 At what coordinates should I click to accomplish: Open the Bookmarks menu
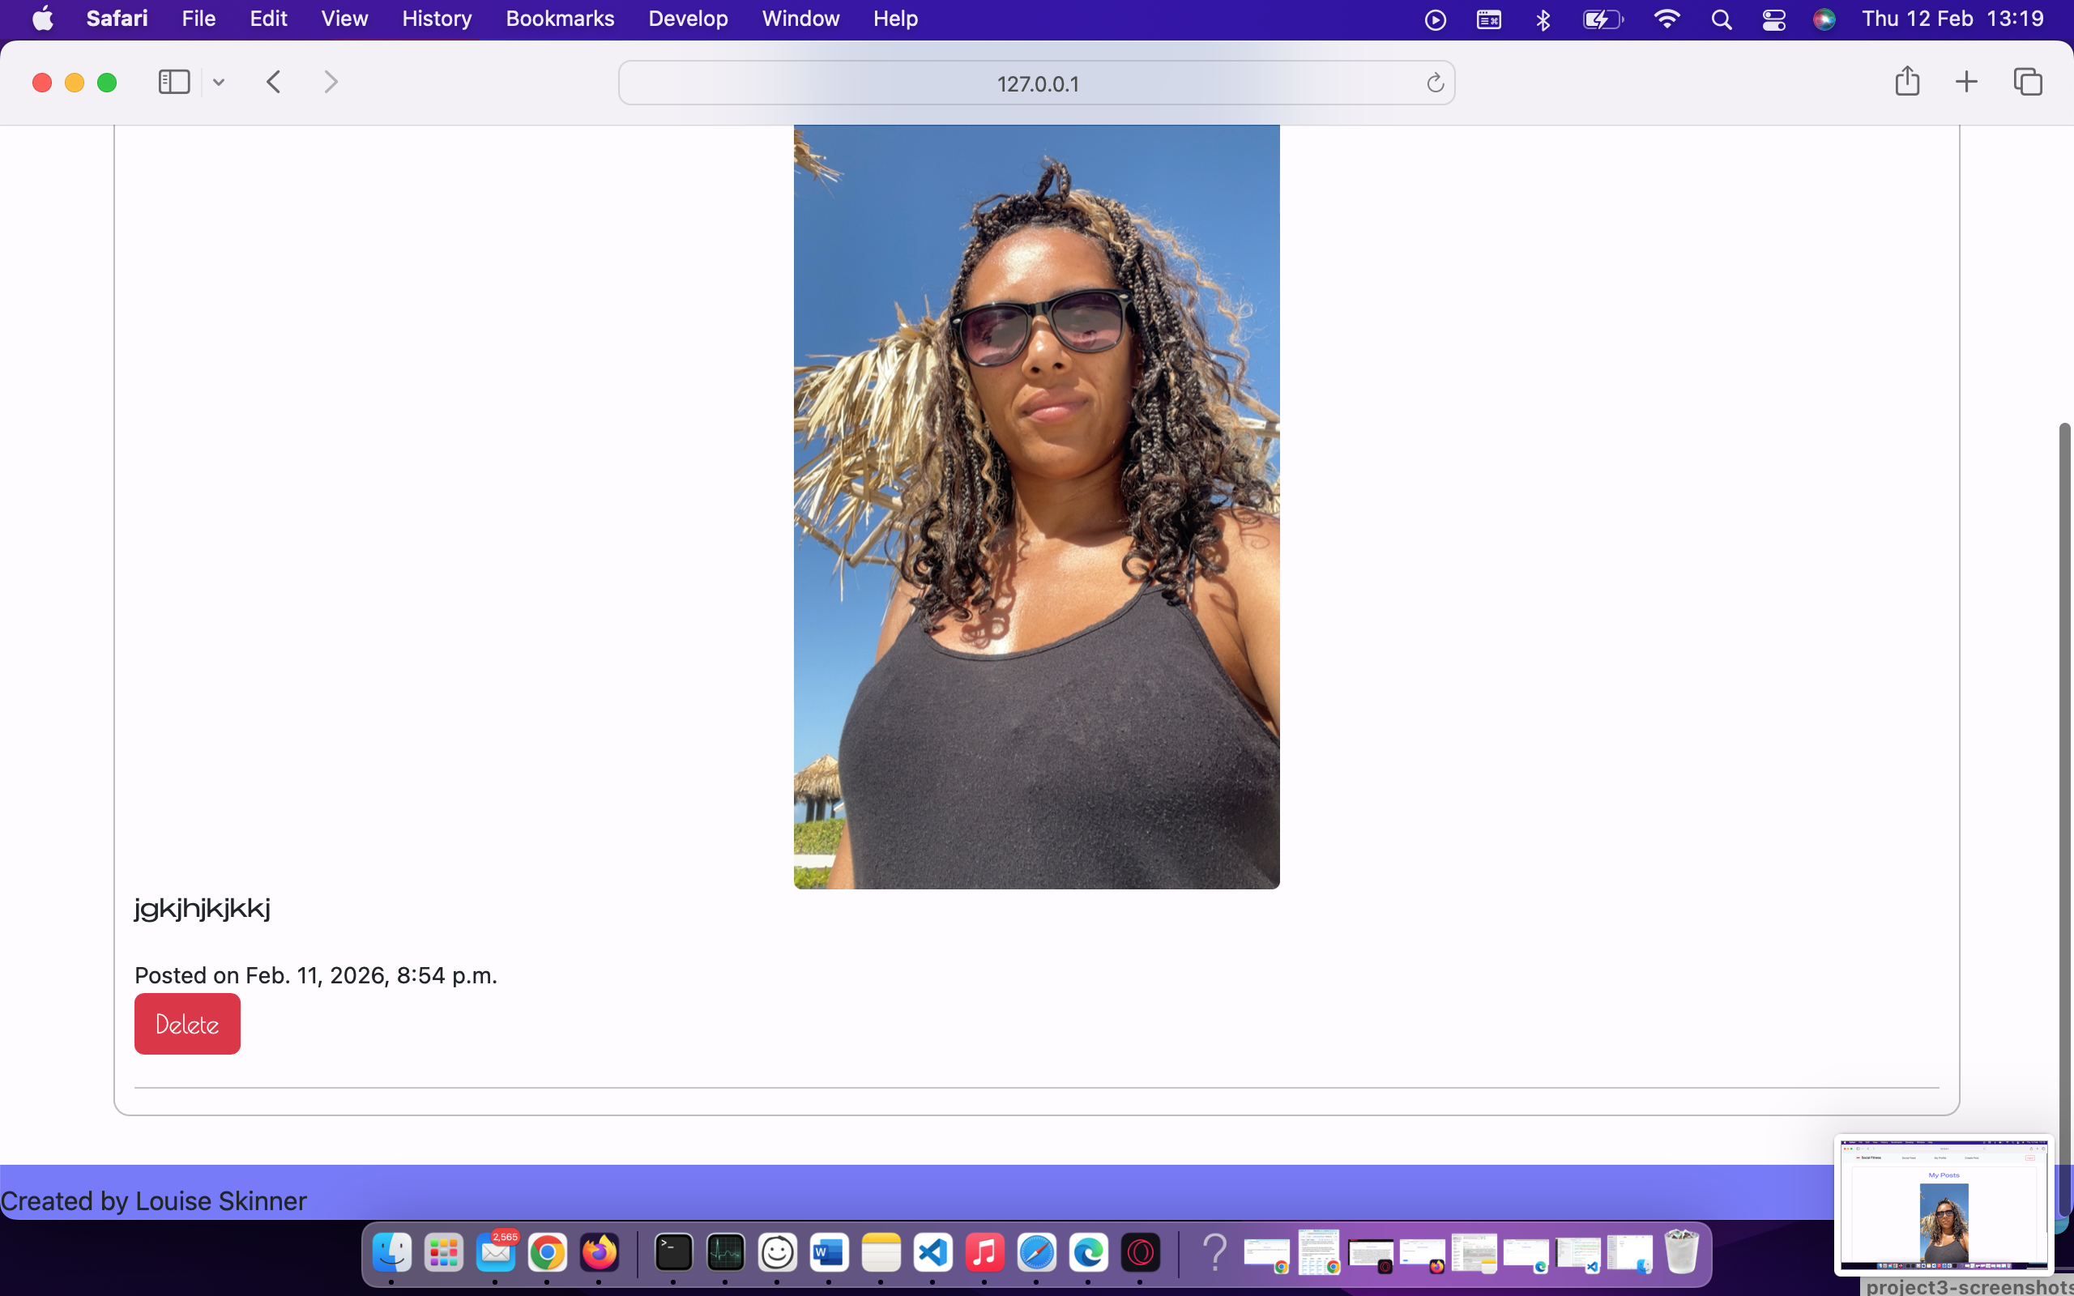560,18
